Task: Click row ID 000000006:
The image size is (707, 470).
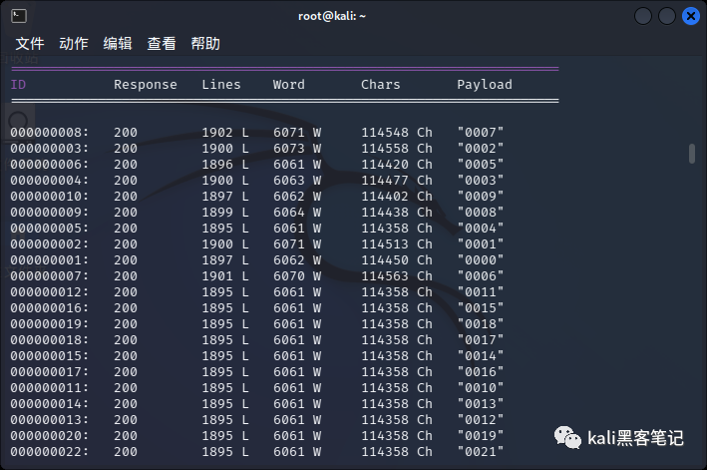Action: point(50,165)
